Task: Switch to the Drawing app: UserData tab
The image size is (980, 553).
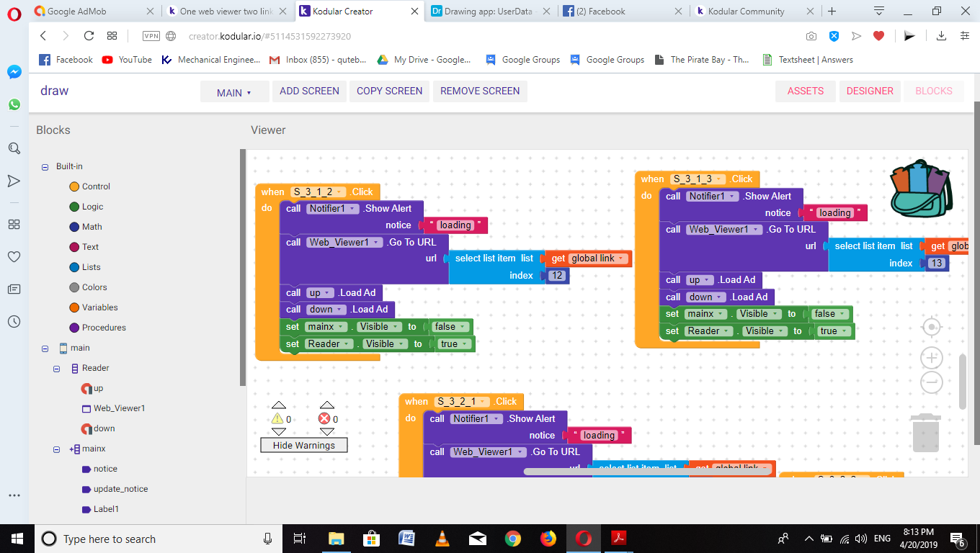Action: tap(490, 11)
